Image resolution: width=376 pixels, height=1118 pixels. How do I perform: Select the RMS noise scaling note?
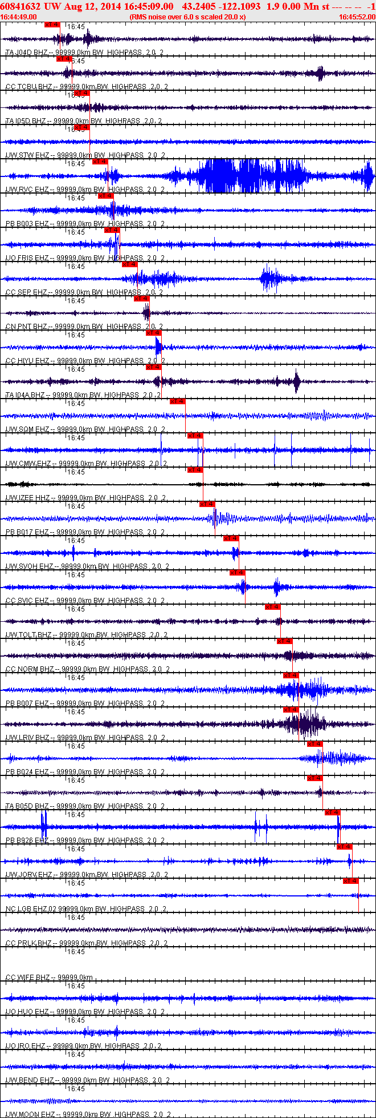tap(188, 17)
